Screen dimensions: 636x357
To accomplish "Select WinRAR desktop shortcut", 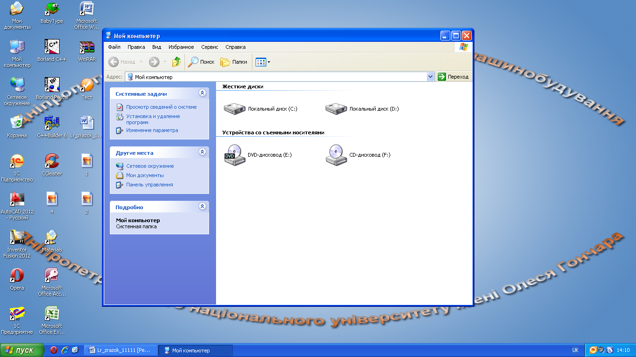I will point(87,51).
